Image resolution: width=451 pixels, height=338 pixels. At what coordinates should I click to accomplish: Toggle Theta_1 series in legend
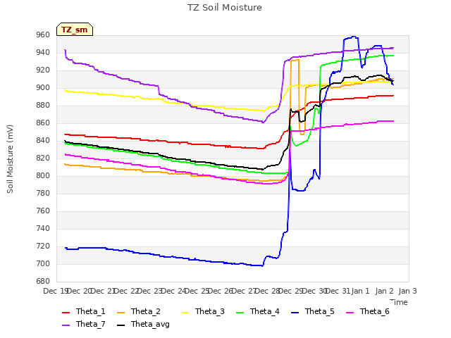(x=84, y=311)
